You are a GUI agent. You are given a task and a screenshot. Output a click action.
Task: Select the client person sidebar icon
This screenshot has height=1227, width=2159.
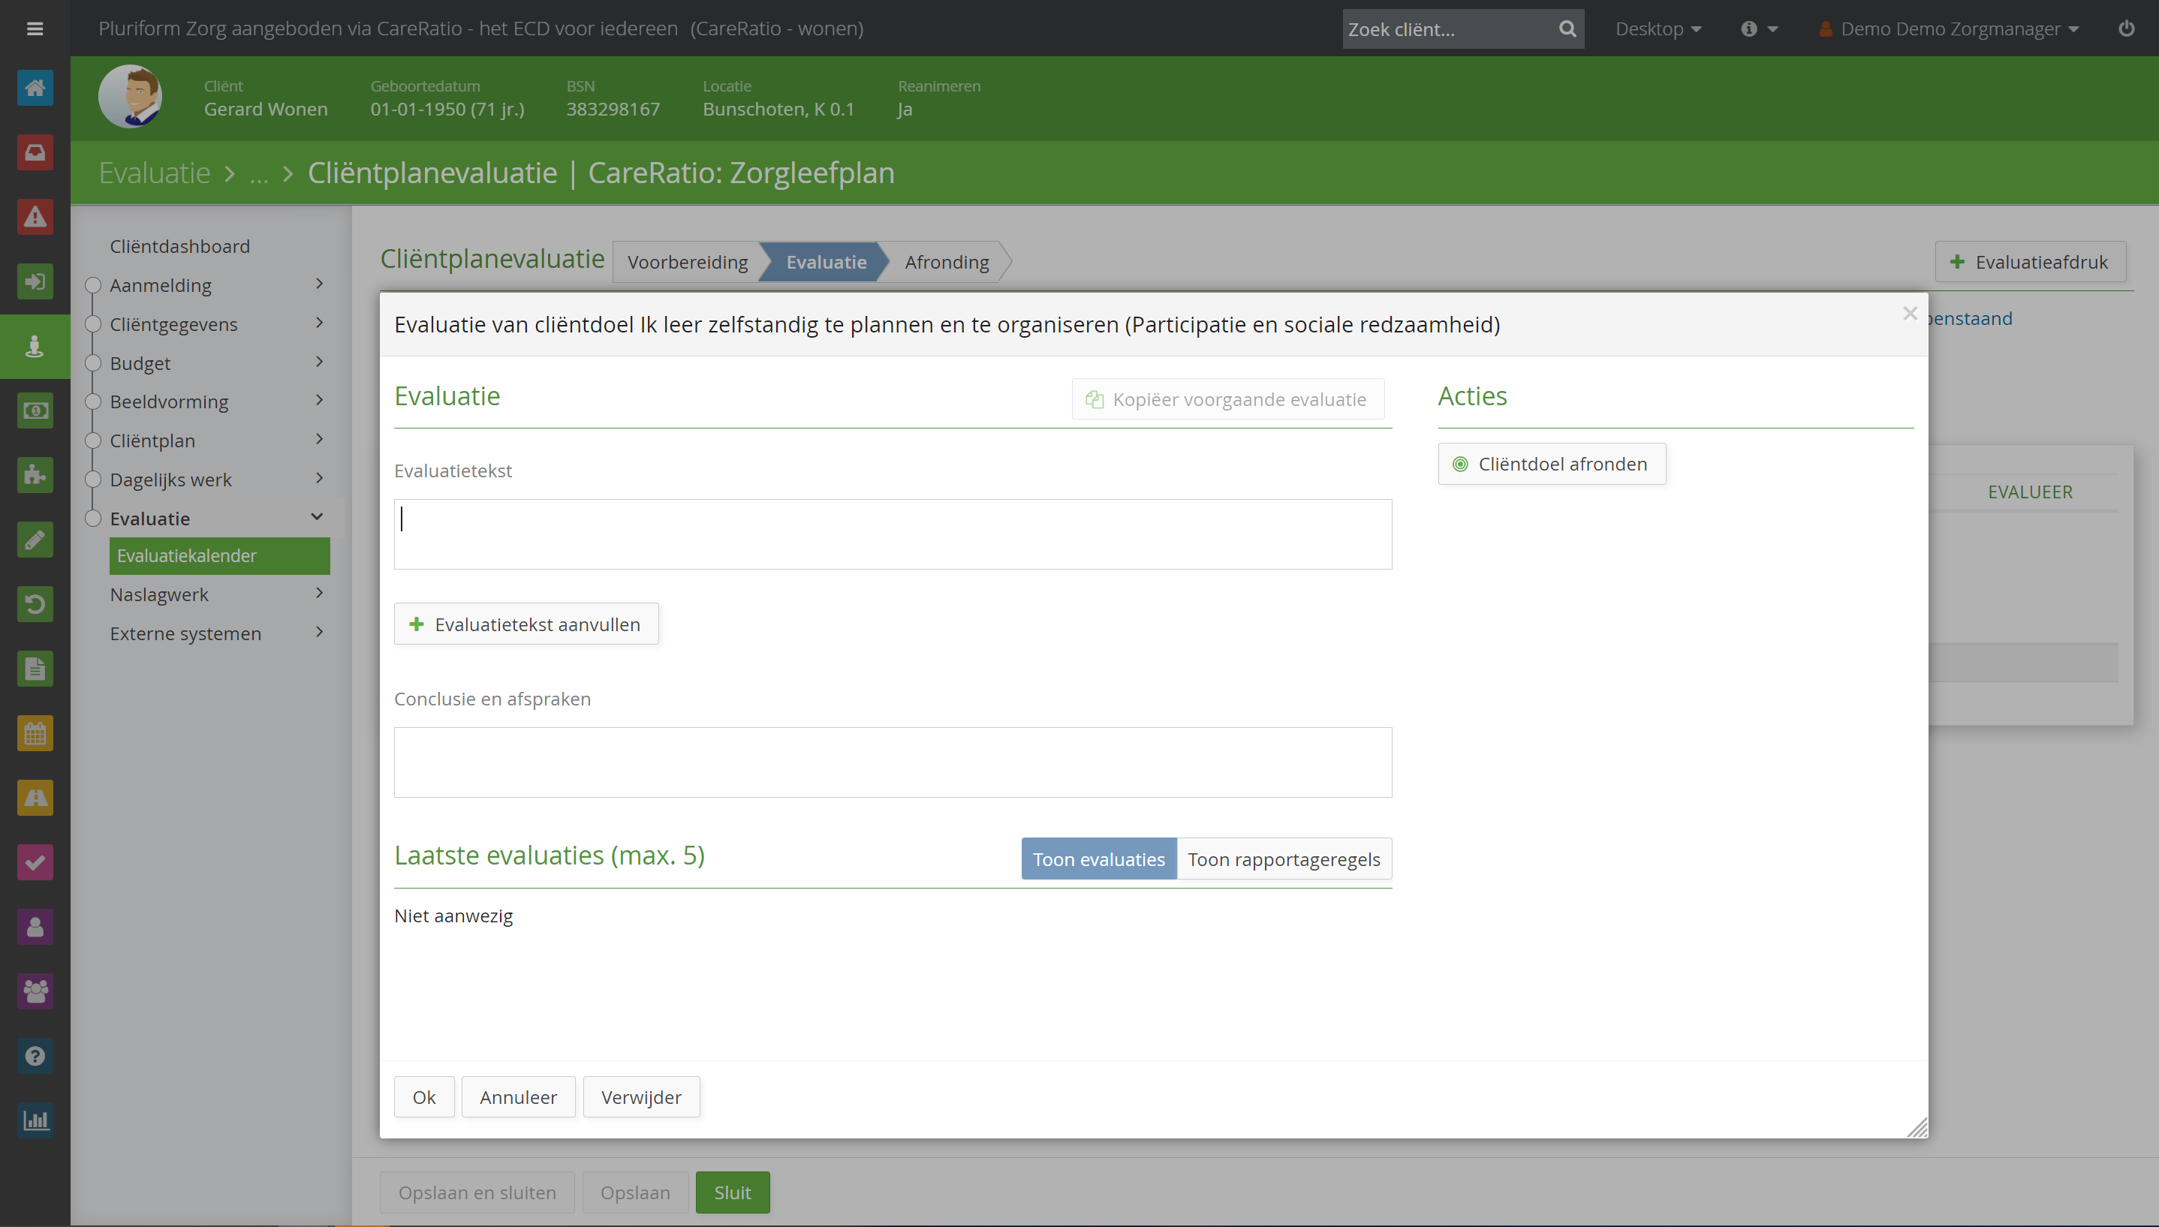click(35, 347)
